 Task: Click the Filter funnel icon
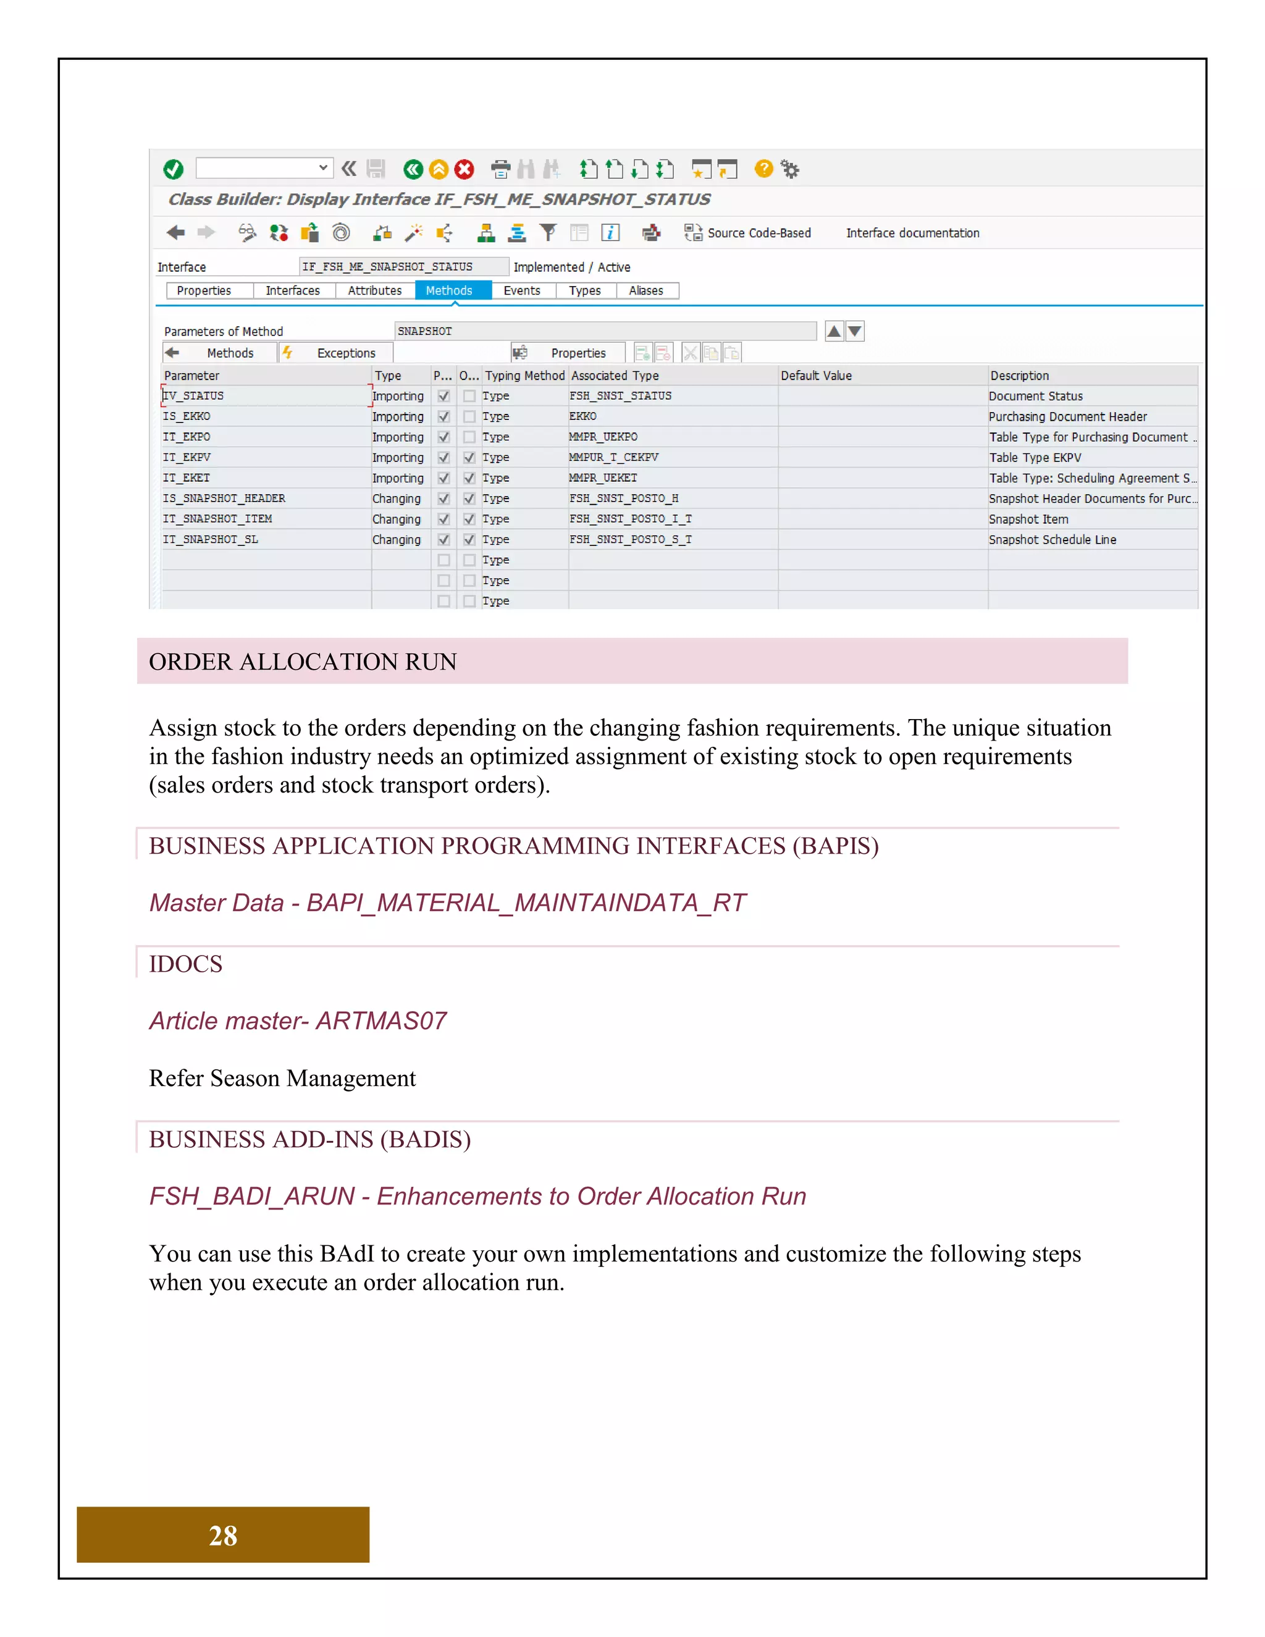coord(548,233)
